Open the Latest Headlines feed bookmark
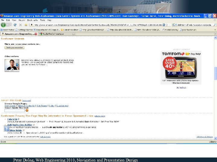217x162 pixels. (70, 30)
